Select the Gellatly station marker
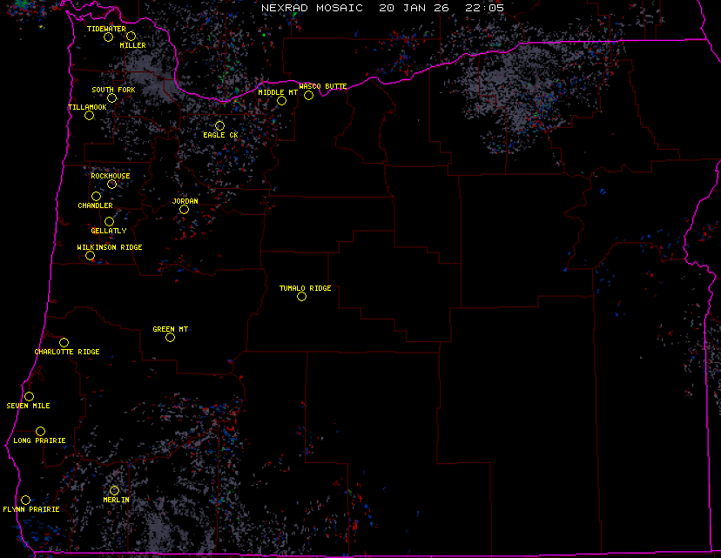Viewport: 721px width, 558px height. click(109, 221)
